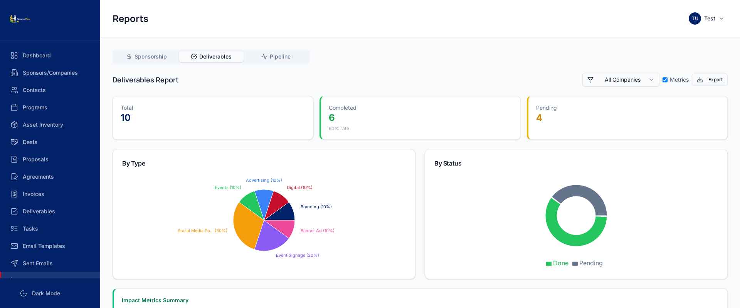Navigate to Programs
The image size is (740, 308).
pos(50,107)
